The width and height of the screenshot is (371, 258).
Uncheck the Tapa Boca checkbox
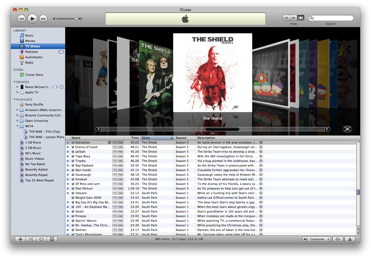(73, 156)
